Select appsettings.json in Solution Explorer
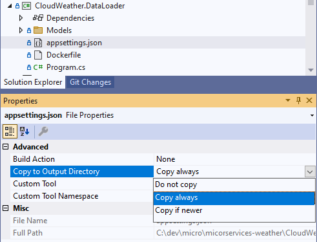The width and height of the screenshot is (317, 242). coord(74,43)
